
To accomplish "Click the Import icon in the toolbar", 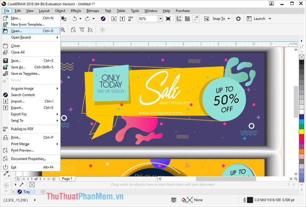I will coord(114,19).
